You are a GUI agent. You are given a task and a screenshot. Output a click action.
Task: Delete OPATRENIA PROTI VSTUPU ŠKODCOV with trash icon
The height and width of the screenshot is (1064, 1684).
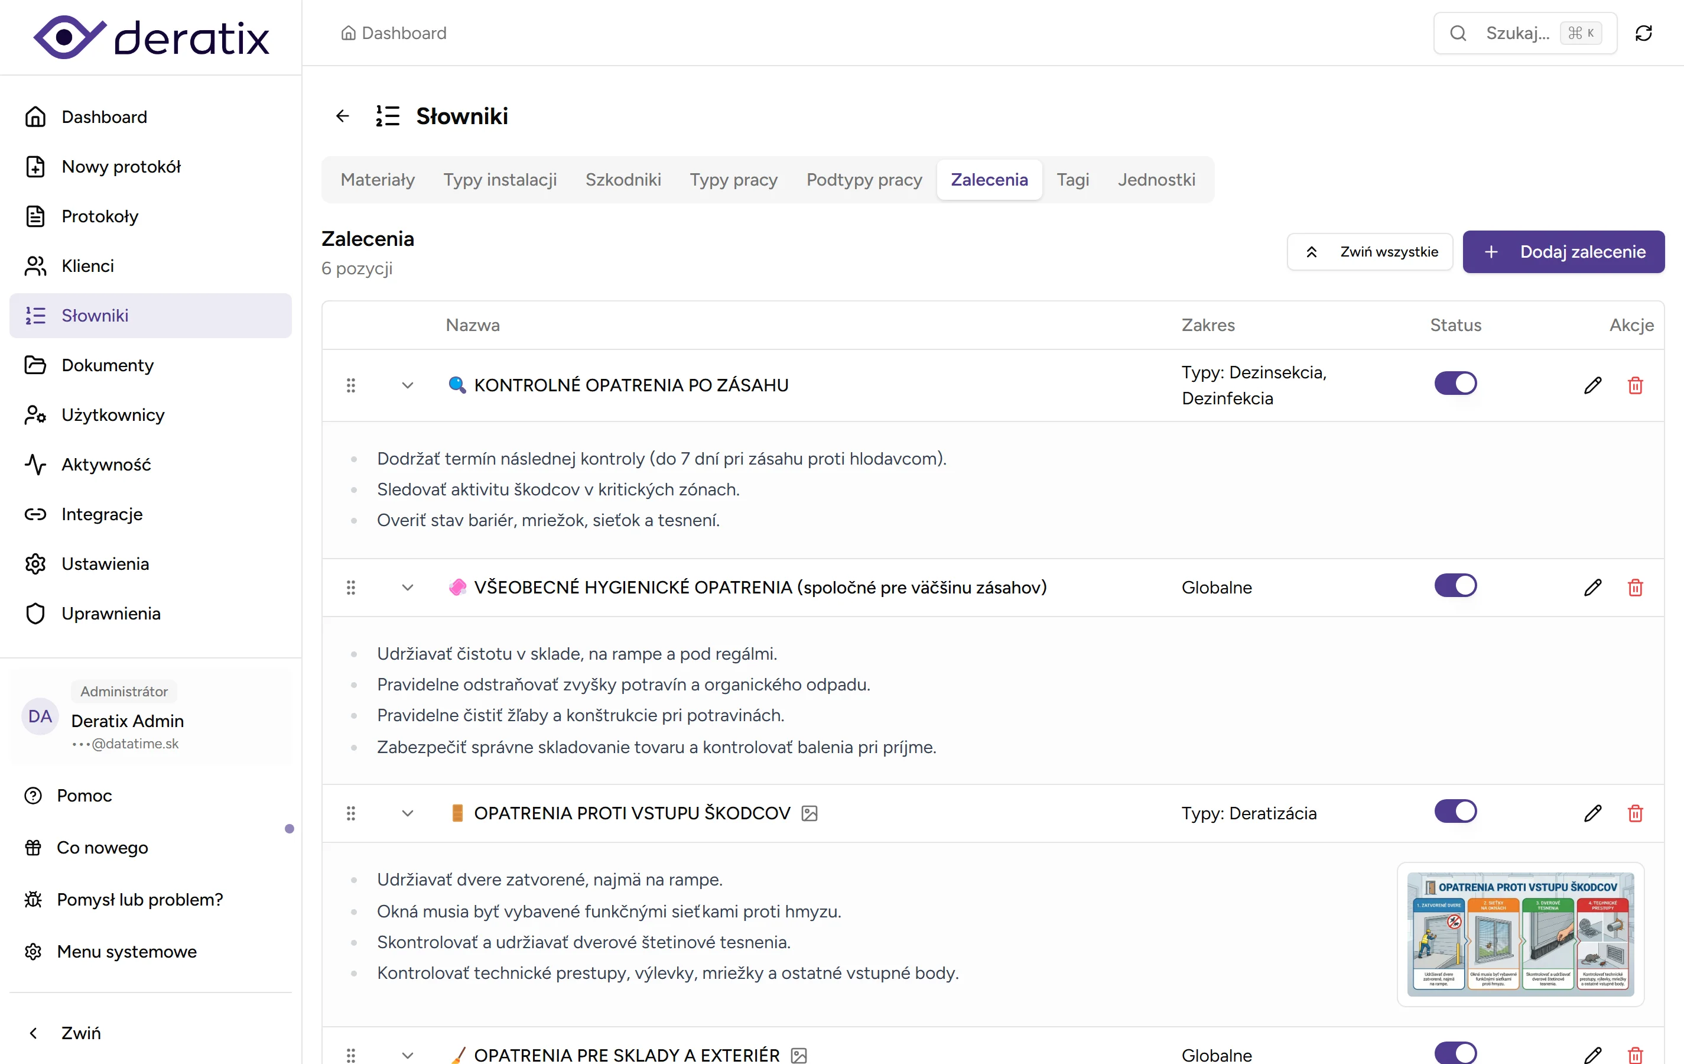pyautogui.click(x=1635, y=813)
